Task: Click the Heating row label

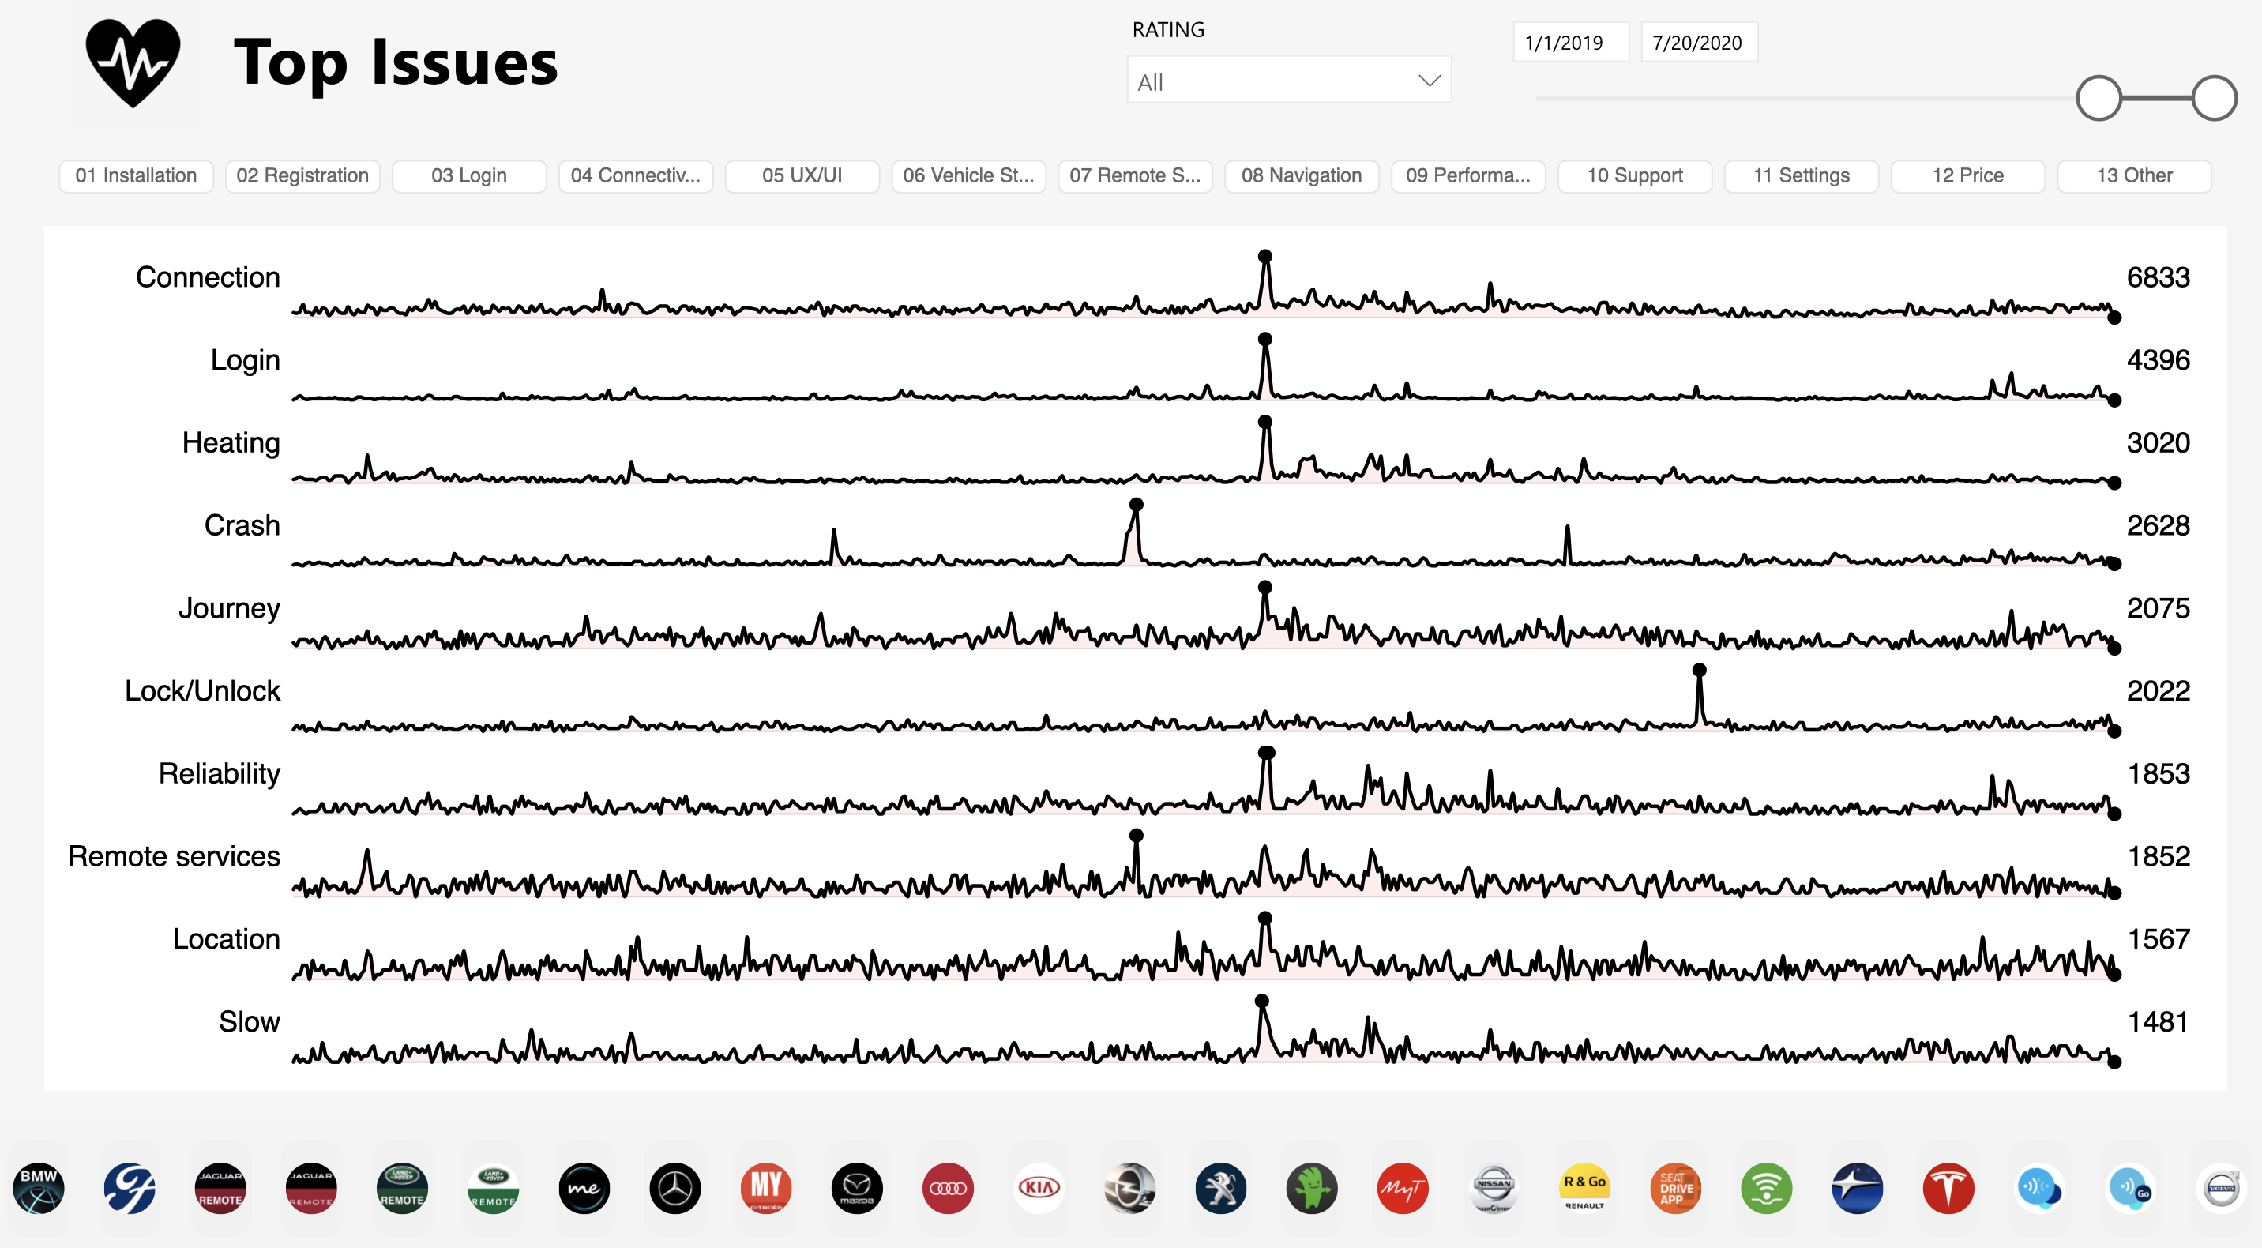Action: click(231, 442)
